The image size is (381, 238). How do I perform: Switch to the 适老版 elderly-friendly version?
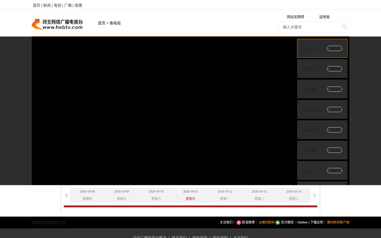pos(324,17)
